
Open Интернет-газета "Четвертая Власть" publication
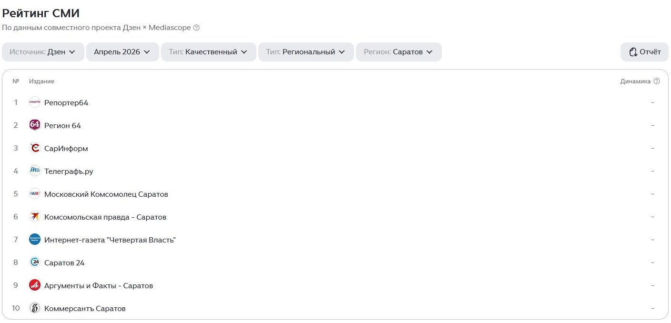pos(110,240)
